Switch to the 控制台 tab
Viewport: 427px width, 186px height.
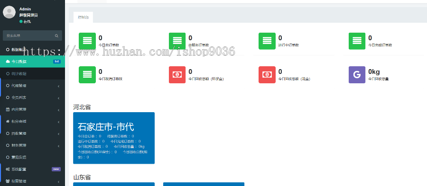(83, 17)
